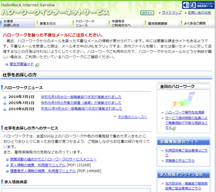
Task: Select the 事業主の方 navigation tab
Action: point(52,23)
